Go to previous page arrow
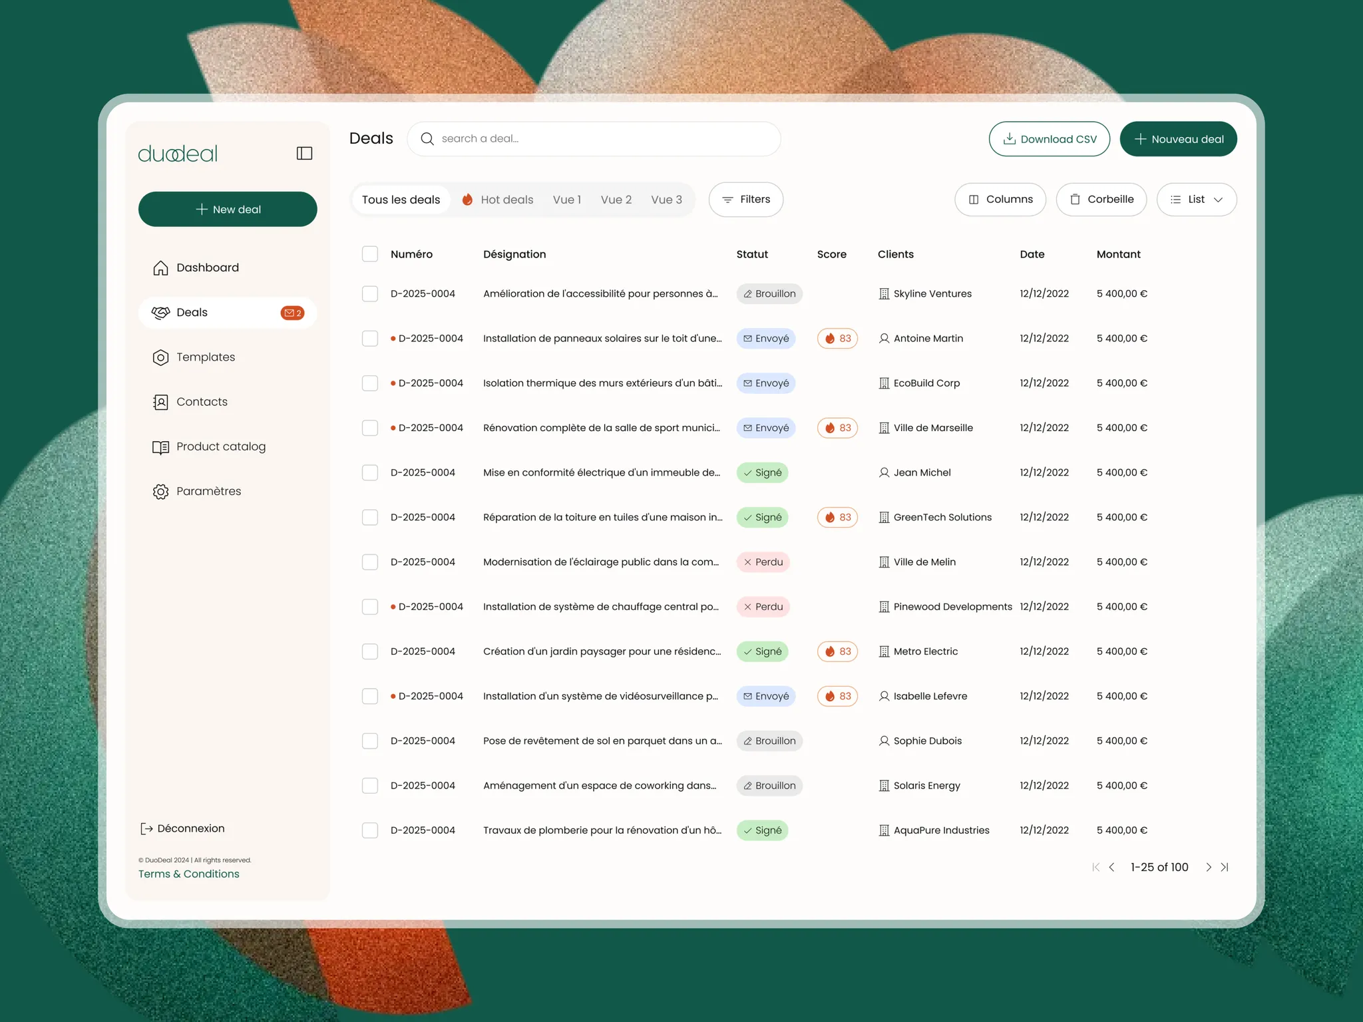Screen dimensions: 1363x1022 [1111, 867]
